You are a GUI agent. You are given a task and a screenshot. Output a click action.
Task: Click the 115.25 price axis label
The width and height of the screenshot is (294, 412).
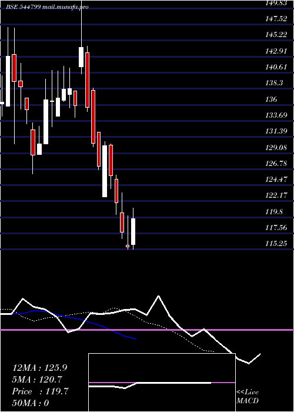(276, 244)
